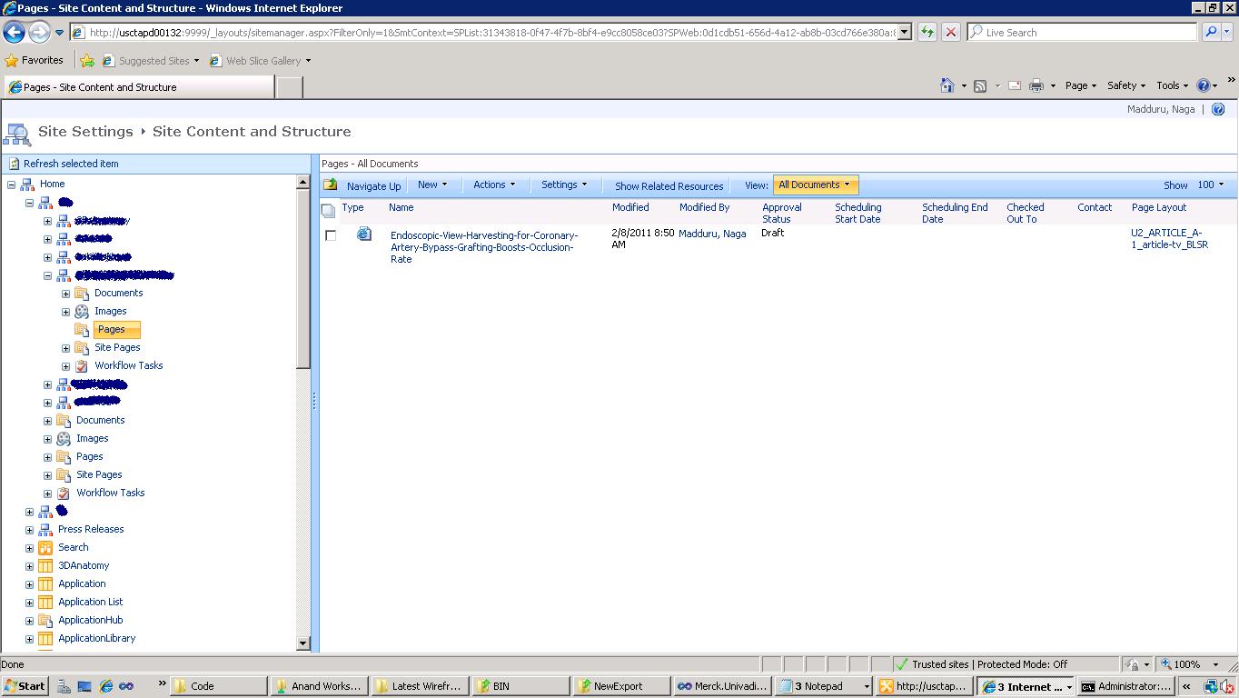1239x698 pixels.
Task: Select ApplicationLibrary in the tree
Action: [96, 638]
